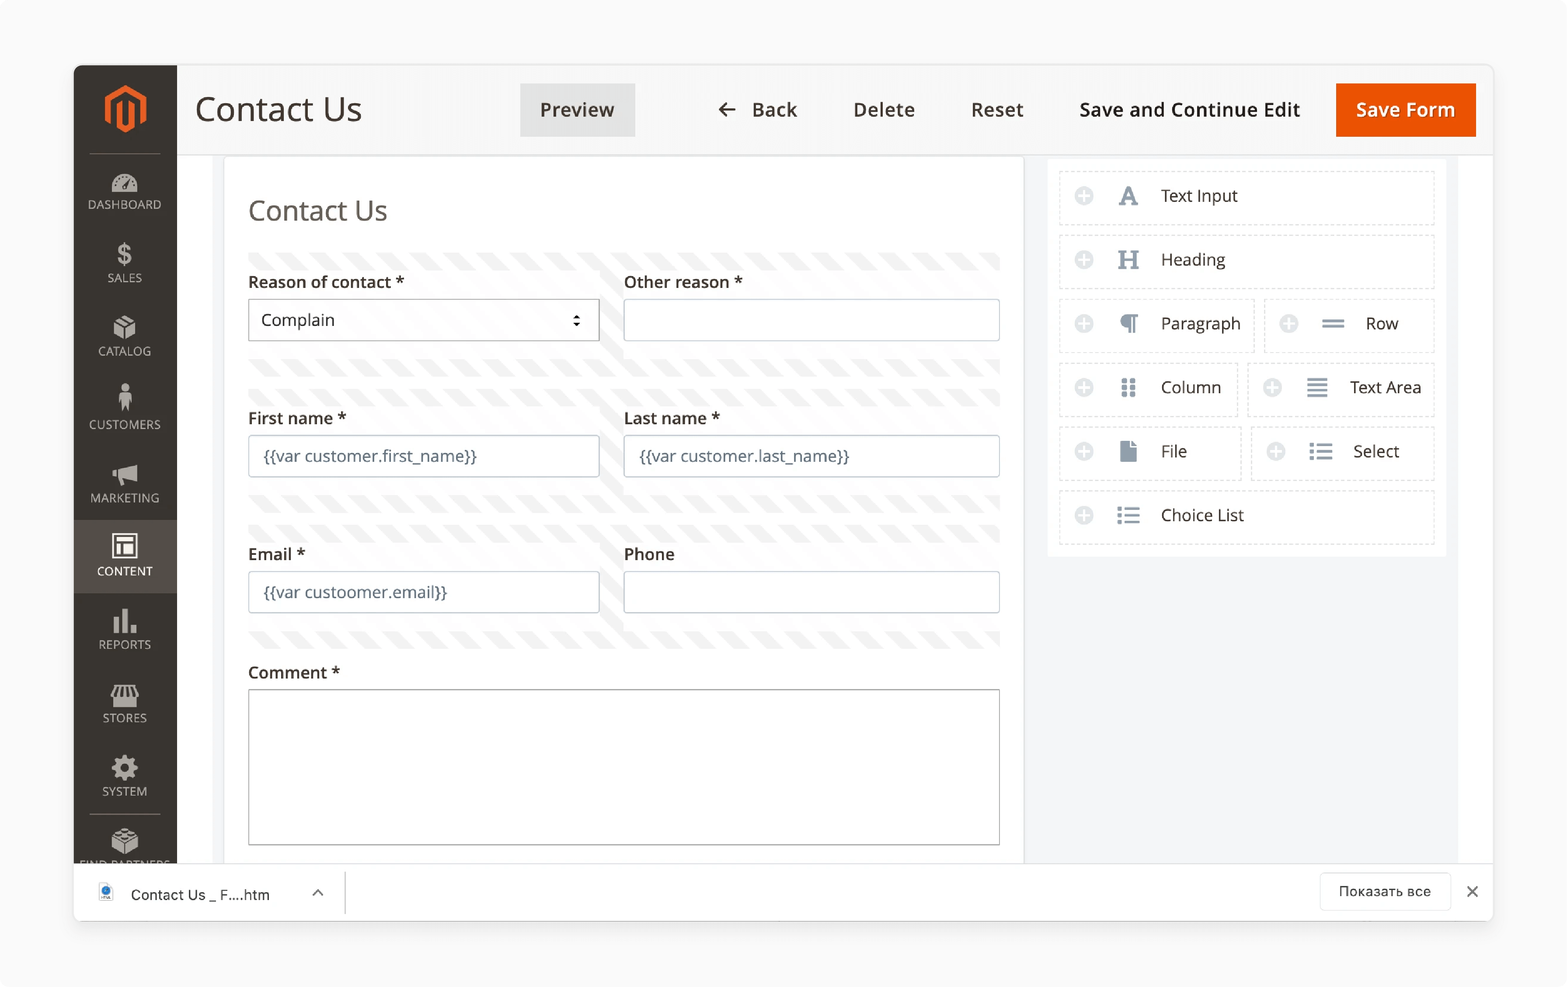Select the File document element icon
The height and width of the screenshot is (987, 1567).
point(1128,451)
